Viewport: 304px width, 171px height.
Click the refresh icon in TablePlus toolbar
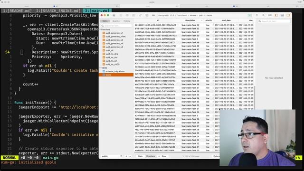pos(256,15)
